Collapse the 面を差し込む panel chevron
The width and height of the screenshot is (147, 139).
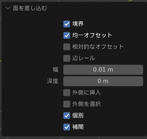point(8,8)
